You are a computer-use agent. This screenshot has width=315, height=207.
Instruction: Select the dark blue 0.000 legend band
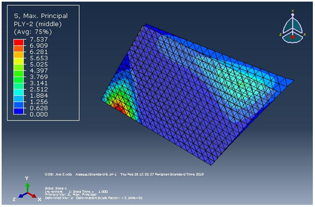coord(18,111)
